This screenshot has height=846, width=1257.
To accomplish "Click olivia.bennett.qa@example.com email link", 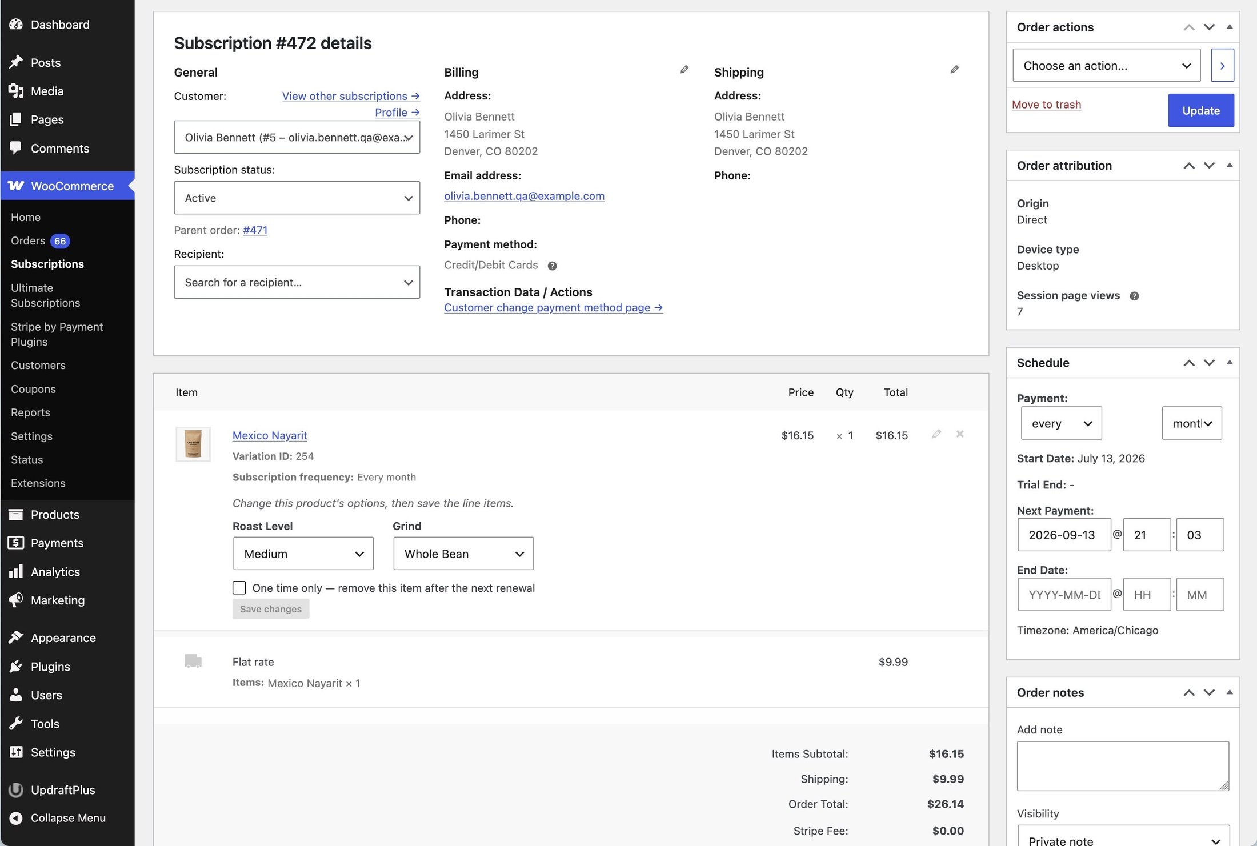I will (x=524, y=196).
